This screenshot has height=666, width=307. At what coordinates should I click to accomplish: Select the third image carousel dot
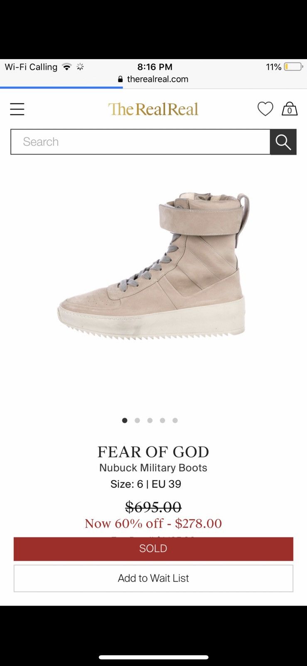pos(150,420)
